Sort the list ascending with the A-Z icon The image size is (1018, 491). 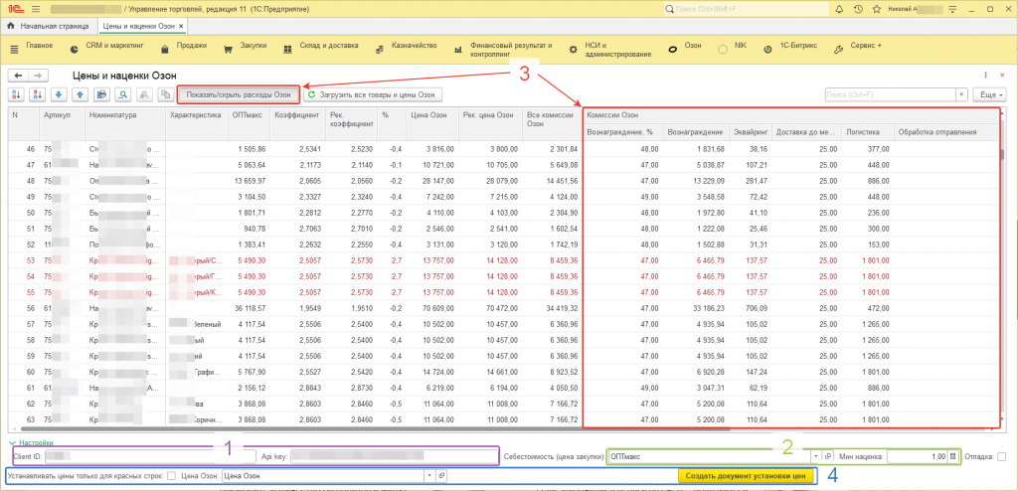click(x=16, y=94)
